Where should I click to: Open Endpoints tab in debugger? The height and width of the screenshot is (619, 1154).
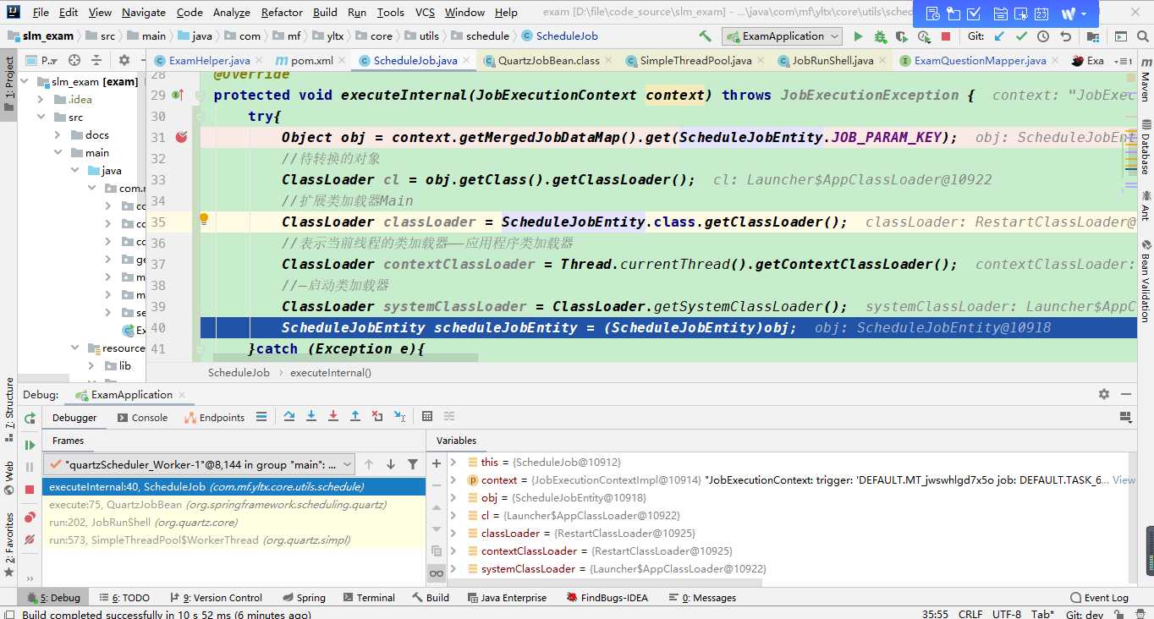[x=213, y=417]
